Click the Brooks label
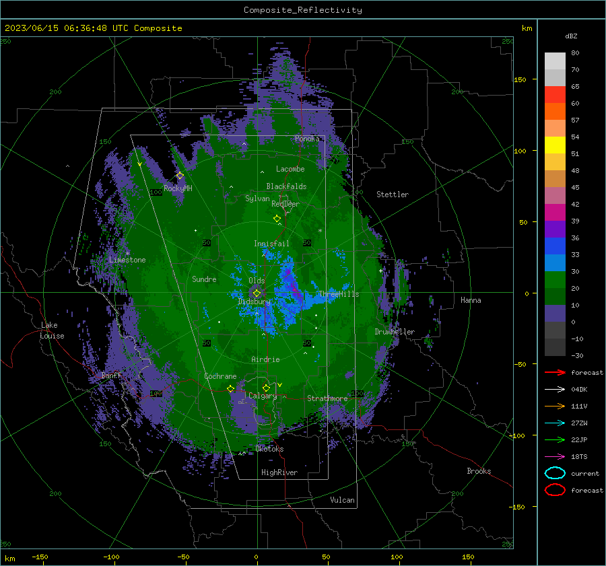The width and height of the screenshot is (606, 566). coord(479,471)
